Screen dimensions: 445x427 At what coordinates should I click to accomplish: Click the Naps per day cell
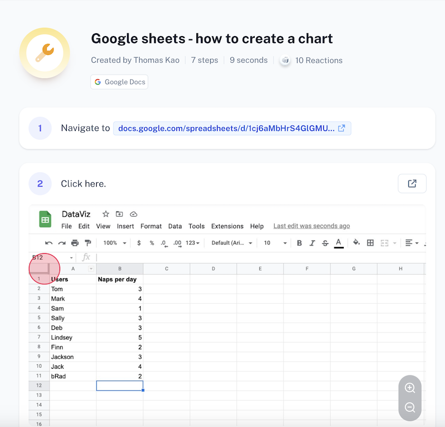point(120,279)
